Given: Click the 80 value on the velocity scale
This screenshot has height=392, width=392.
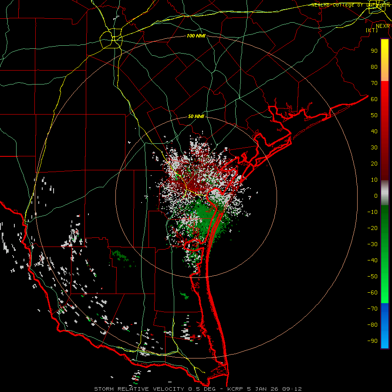Looking at the screenshot, I should [x=374, y=67].
